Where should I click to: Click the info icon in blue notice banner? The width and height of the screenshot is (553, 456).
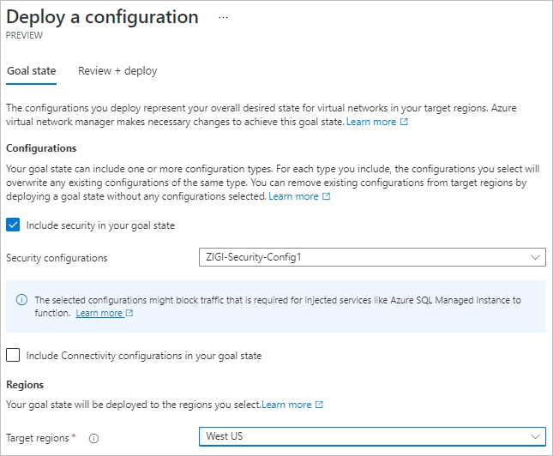[22, 300]
